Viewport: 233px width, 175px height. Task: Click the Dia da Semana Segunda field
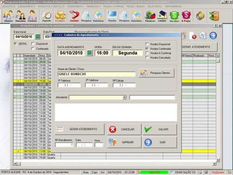point(128,53)
